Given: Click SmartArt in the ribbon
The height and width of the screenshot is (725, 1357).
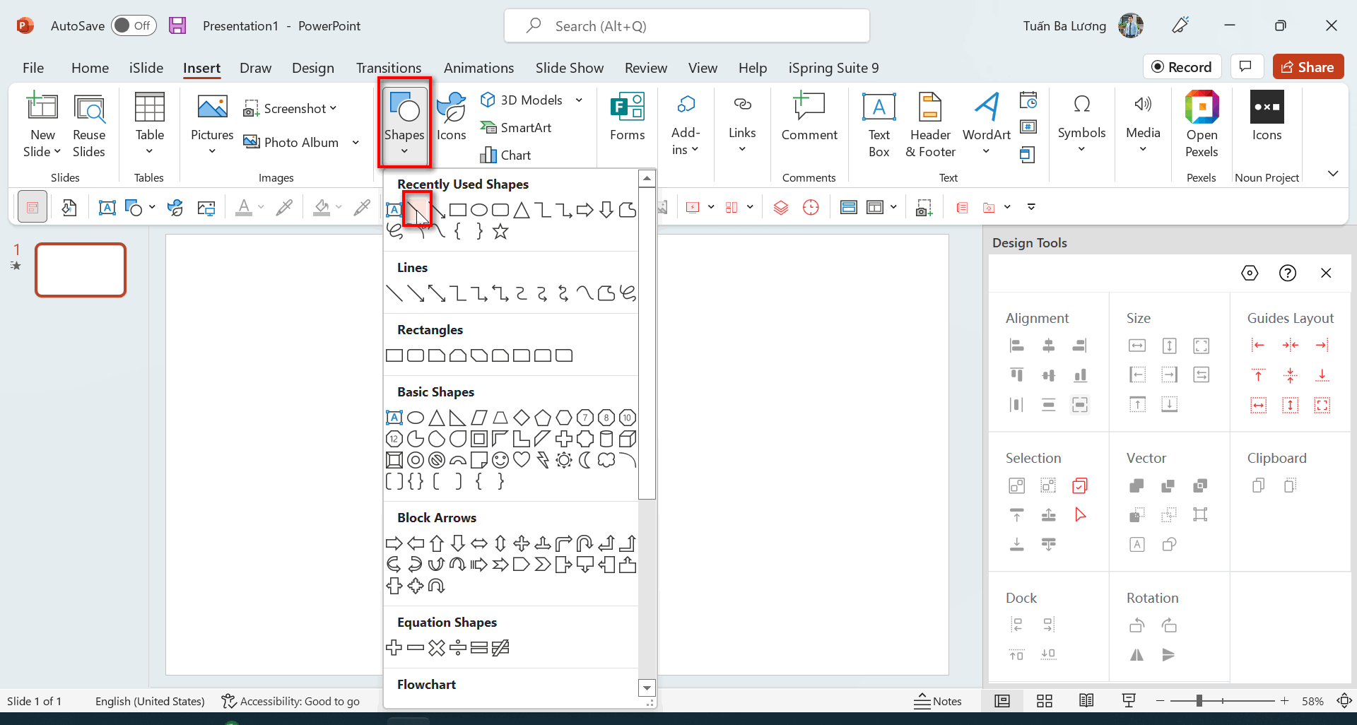Looking at the screenshot, I should (x=516, y=127).
